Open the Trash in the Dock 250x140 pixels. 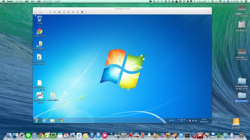click(x=241, y=136)
